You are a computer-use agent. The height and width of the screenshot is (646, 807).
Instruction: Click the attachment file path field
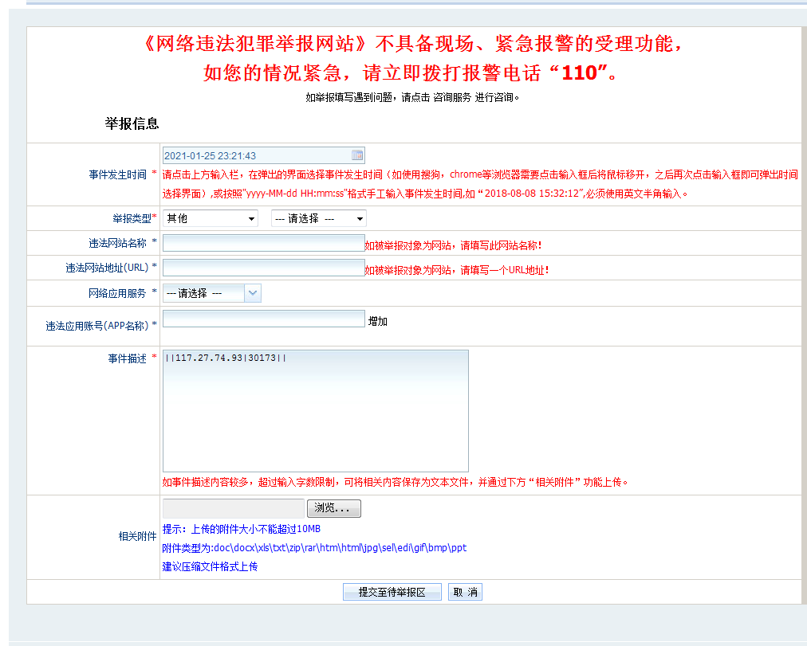(234, 508)
